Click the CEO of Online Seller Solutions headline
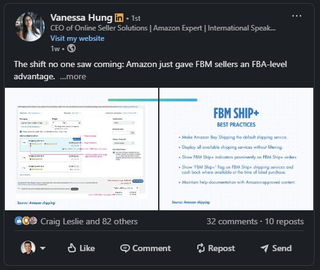 tap(163, 28)
